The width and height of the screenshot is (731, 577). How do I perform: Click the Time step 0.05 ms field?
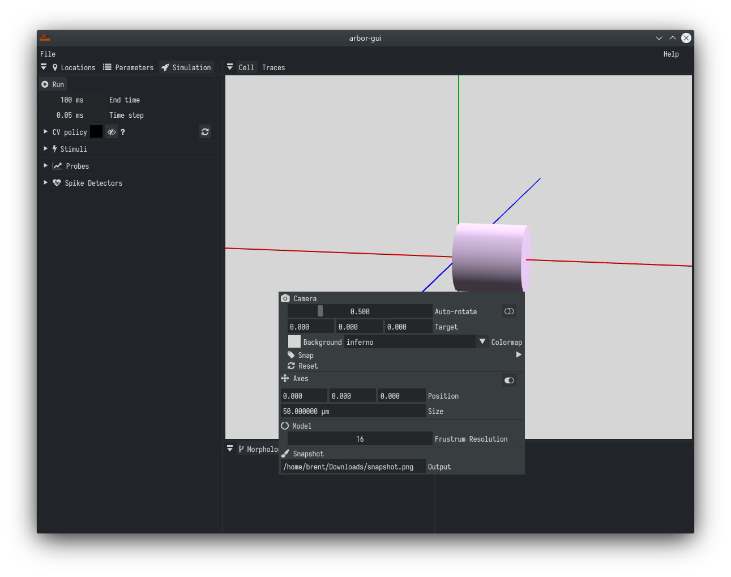[72, 115]
